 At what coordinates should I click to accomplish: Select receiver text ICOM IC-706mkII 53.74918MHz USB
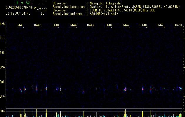tap(122, 10)
